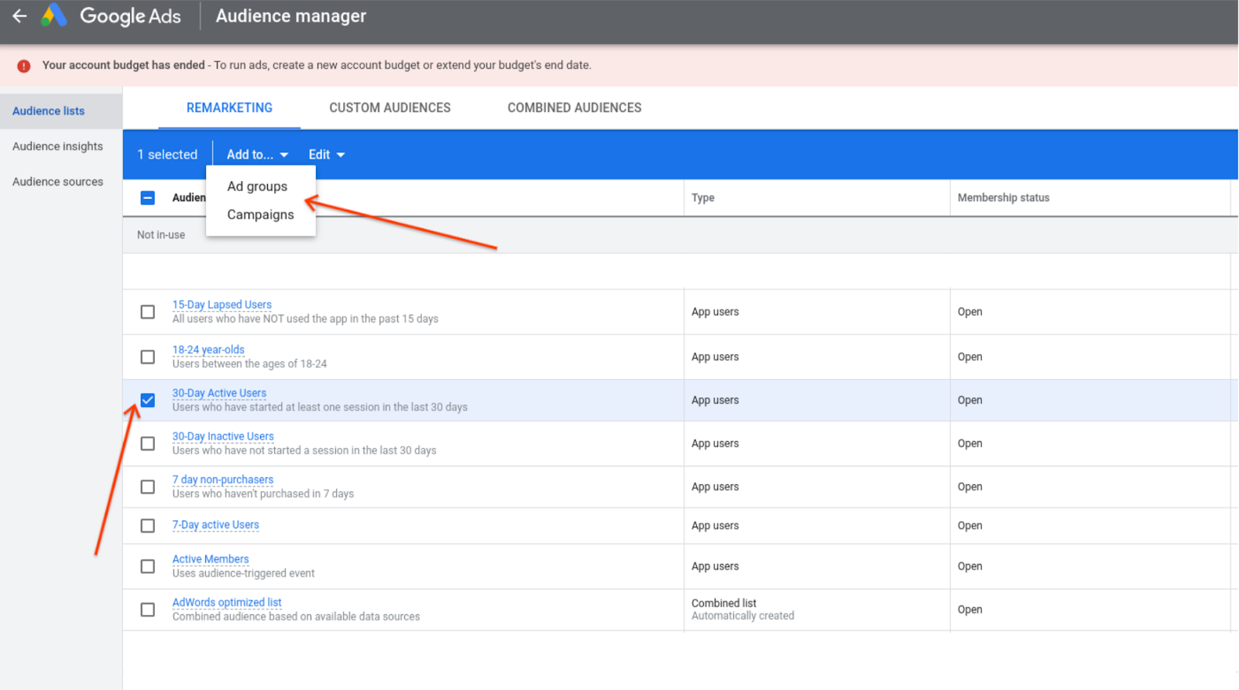Switch to the Custom Audiences tab
The image size is (1239, 690).
pyautogui.click(x=390, y=108)
